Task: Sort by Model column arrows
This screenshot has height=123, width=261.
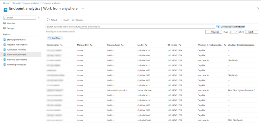Action: click(x=146, y=45)
